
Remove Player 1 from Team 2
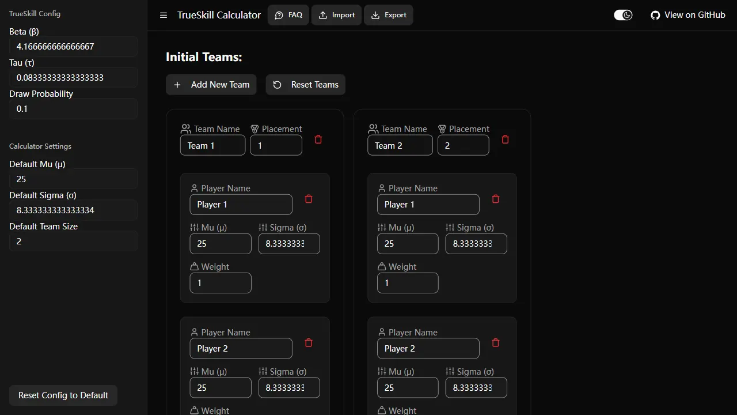pyautogui.click(x=496, y=199)
